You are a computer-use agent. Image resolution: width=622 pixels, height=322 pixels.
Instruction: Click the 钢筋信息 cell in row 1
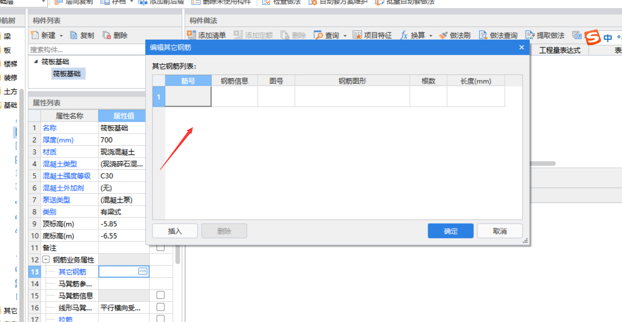235,96
